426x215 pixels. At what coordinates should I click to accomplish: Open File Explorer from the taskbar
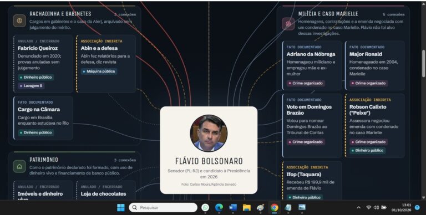(247, 208)
